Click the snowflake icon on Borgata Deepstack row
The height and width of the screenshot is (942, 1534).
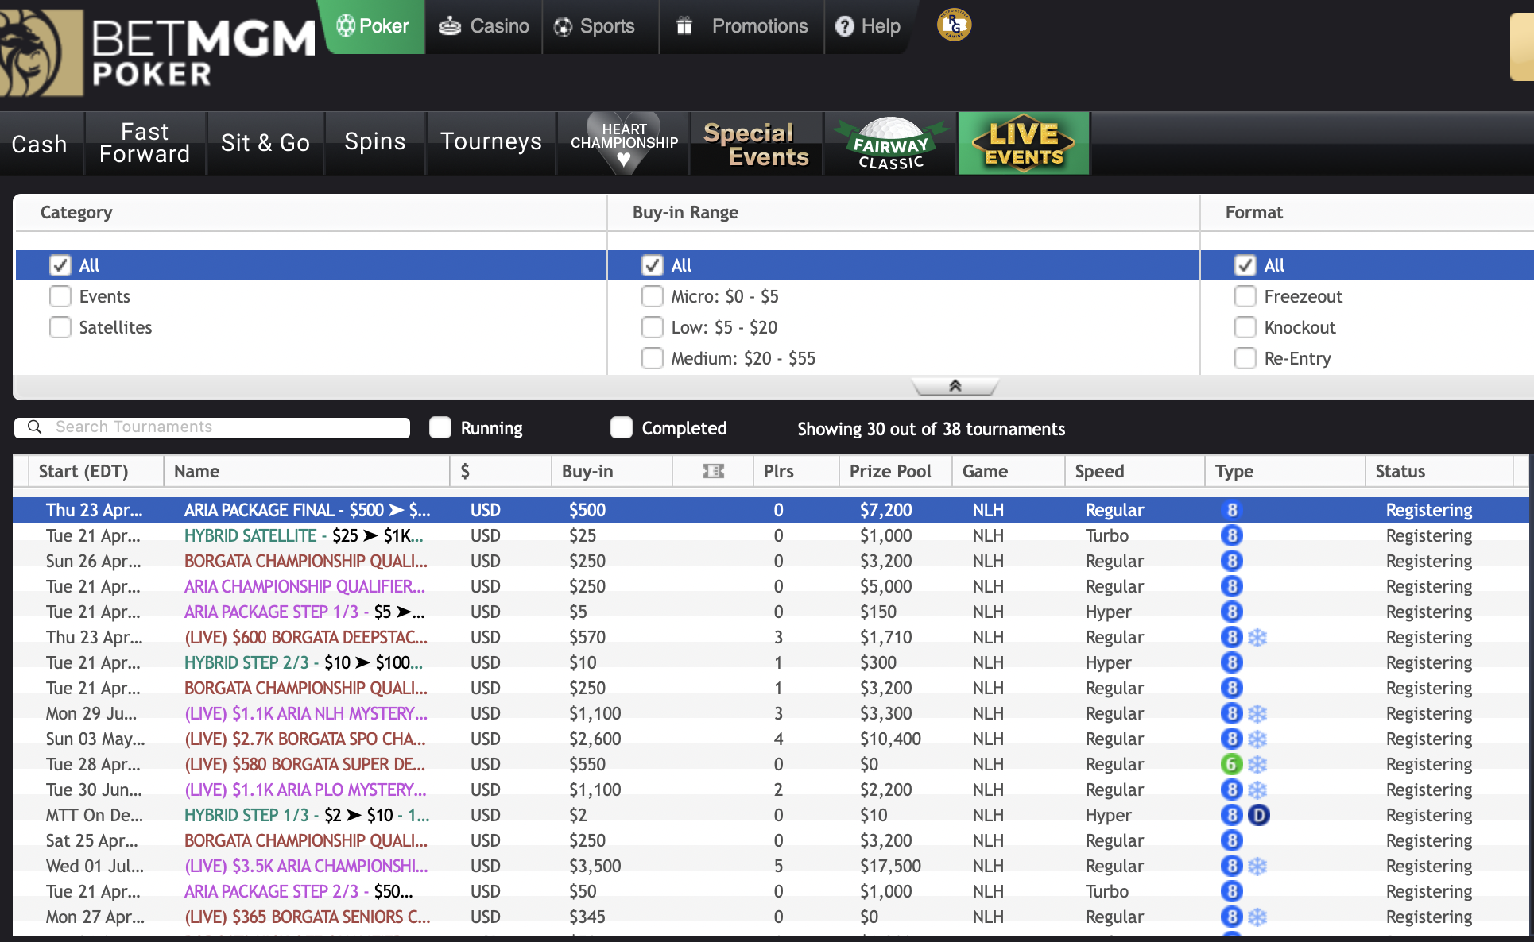[1258, 637]
